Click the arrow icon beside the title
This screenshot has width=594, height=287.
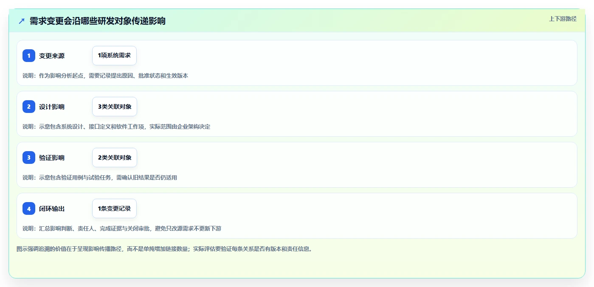[22, 21]
